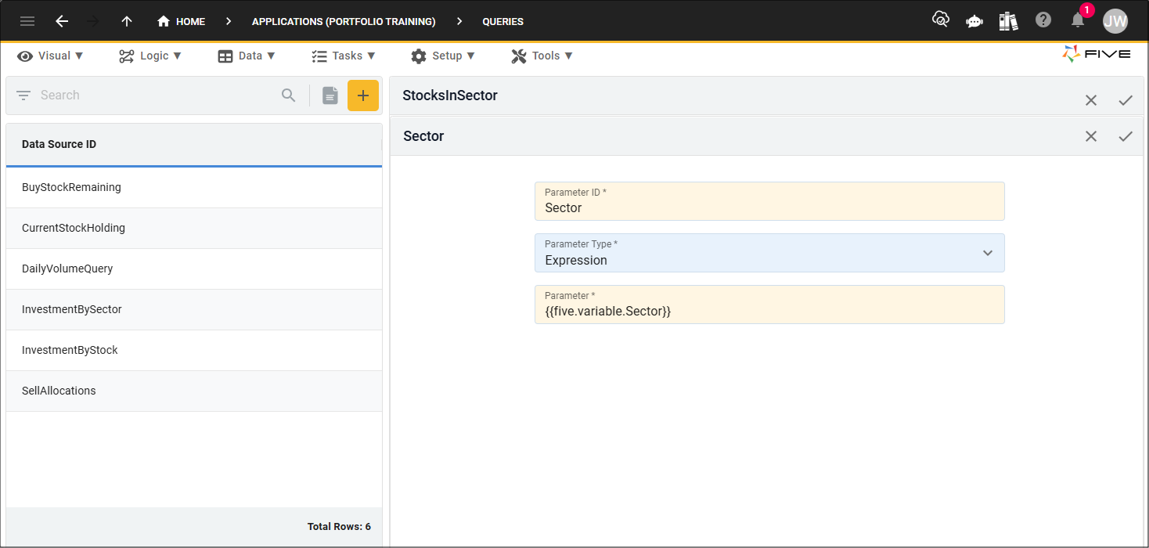Save the Sector parameter with checkmark
The height and width of the screenshot is (548, 1149).
pos(1126,136)
